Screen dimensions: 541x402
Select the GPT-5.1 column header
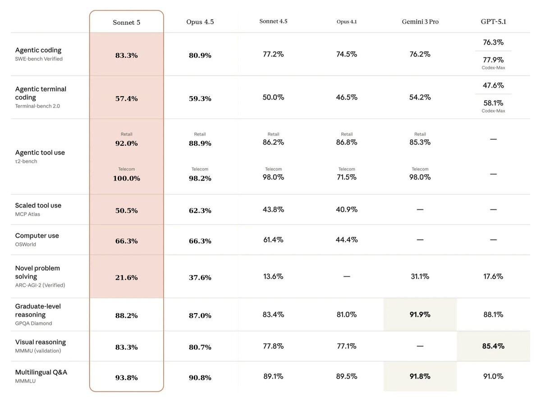pos(493,21)
